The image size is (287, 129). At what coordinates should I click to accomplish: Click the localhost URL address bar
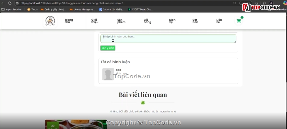pos(72,3)
